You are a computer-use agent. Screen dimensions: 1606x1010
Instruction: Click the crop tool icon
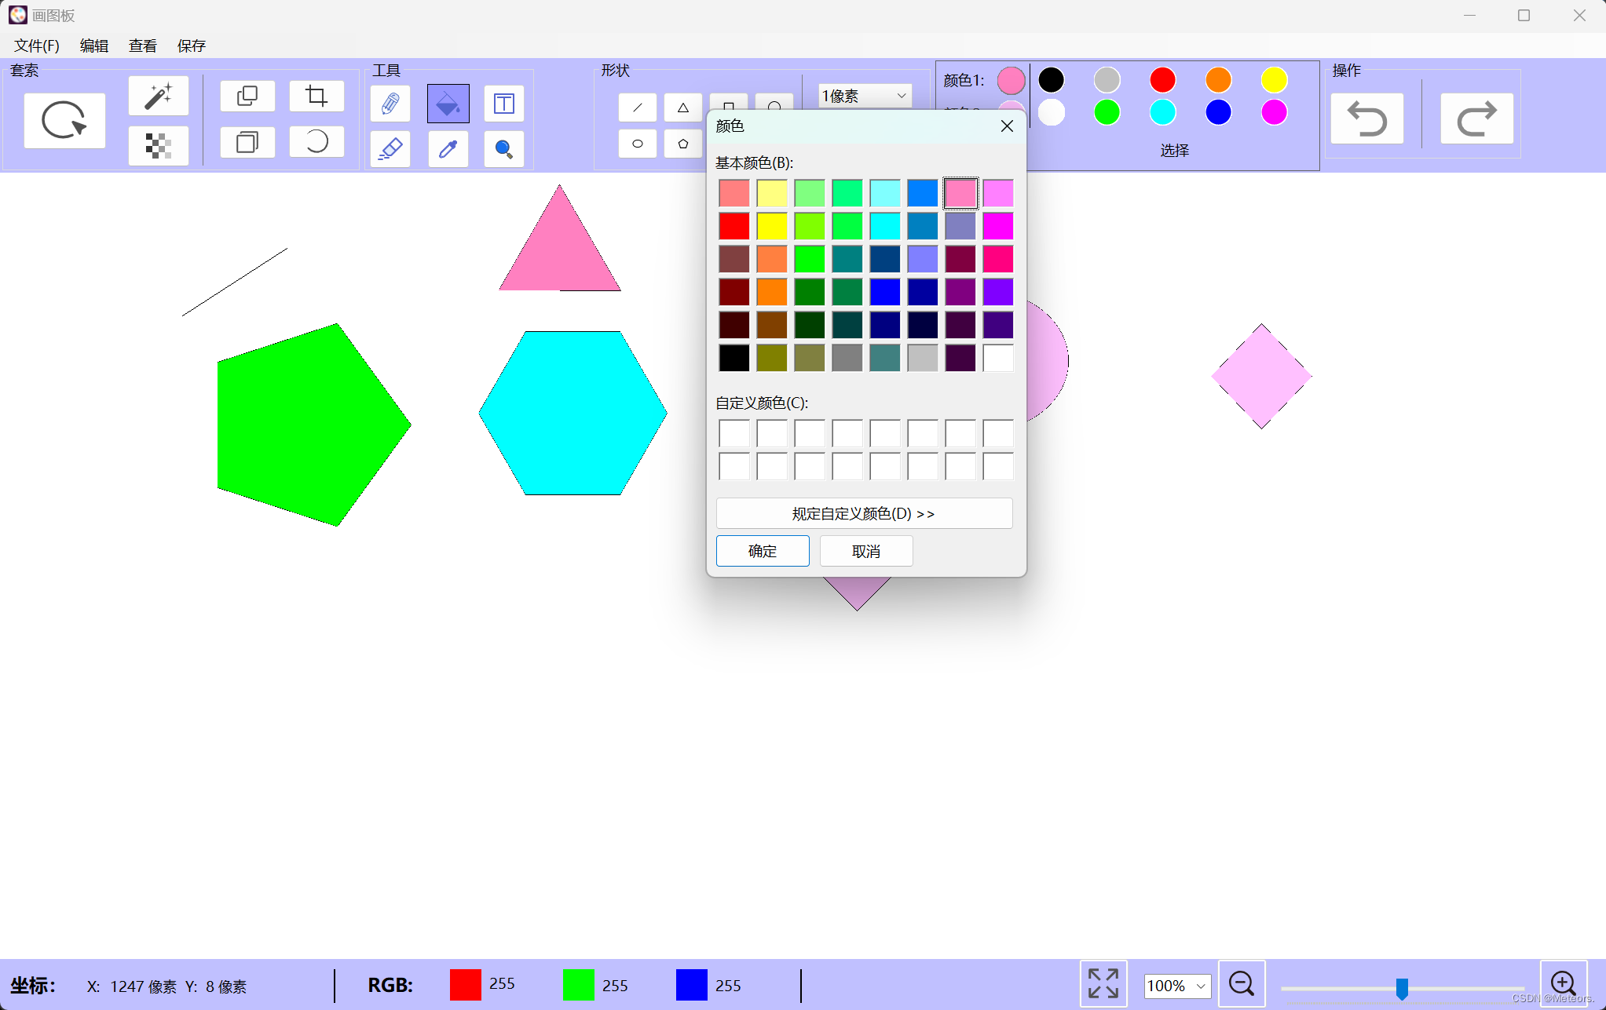(316, 97)
